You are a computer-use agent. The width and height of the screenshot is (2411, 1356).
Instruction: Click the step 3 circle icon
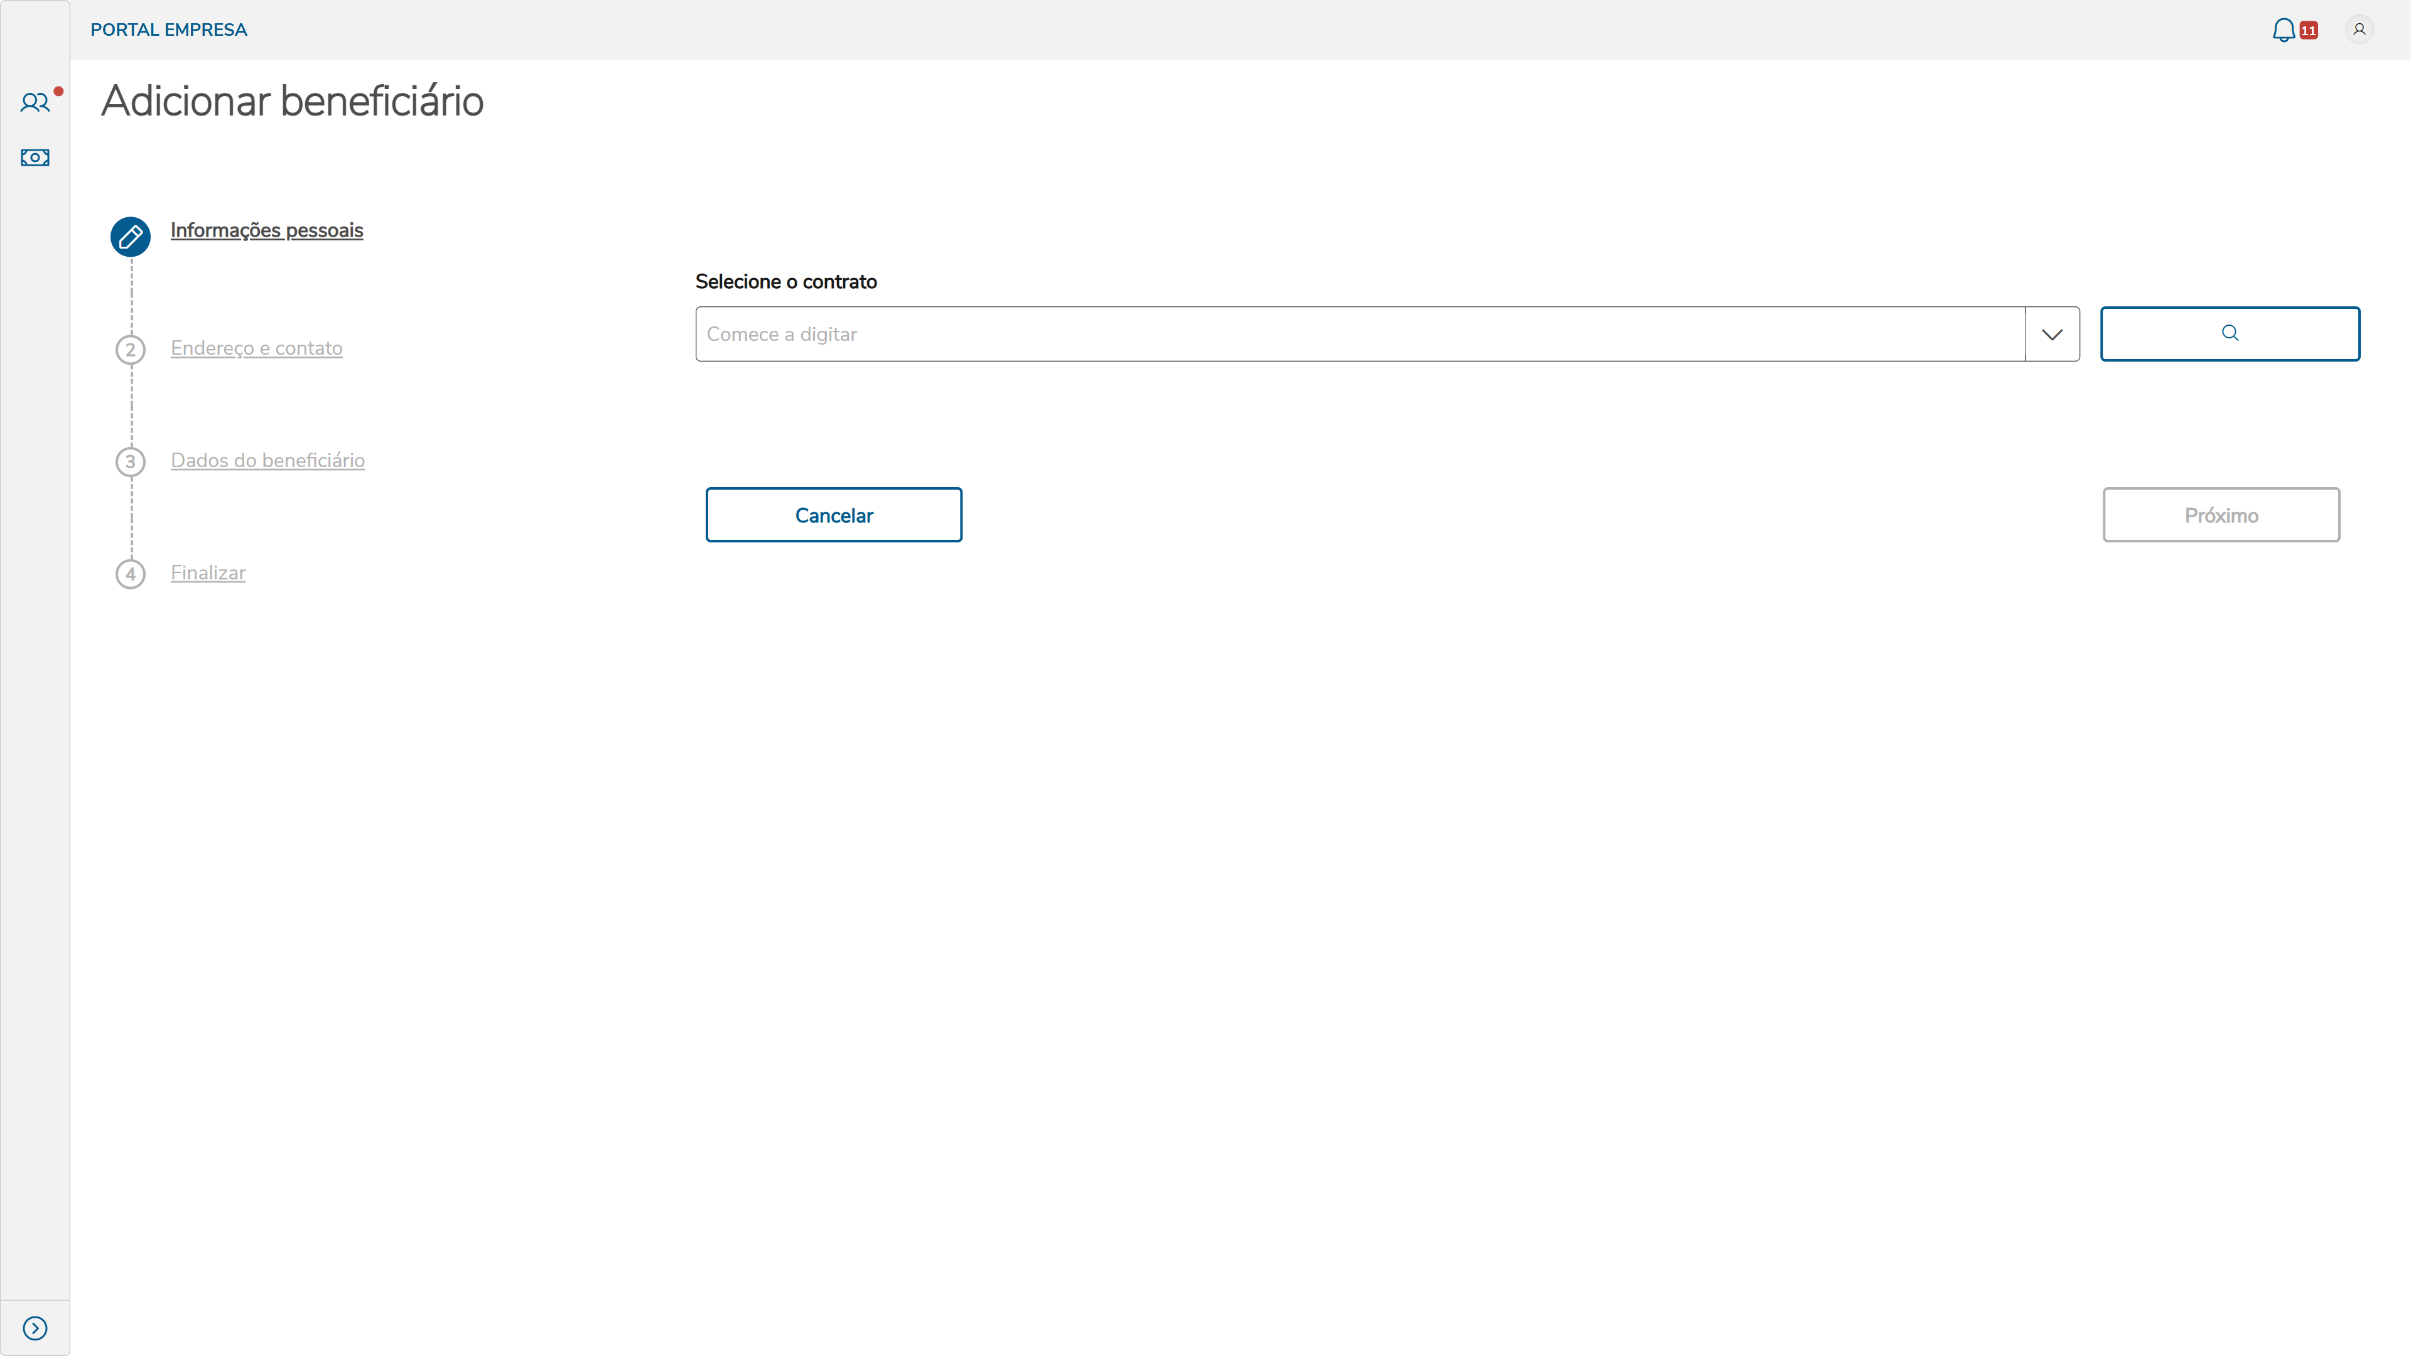pos(130,461)
